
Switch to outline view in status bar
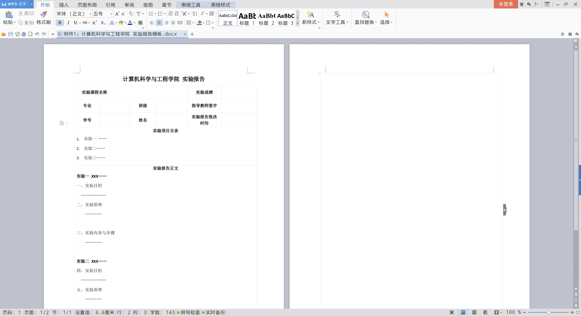(x=474, y=312)
